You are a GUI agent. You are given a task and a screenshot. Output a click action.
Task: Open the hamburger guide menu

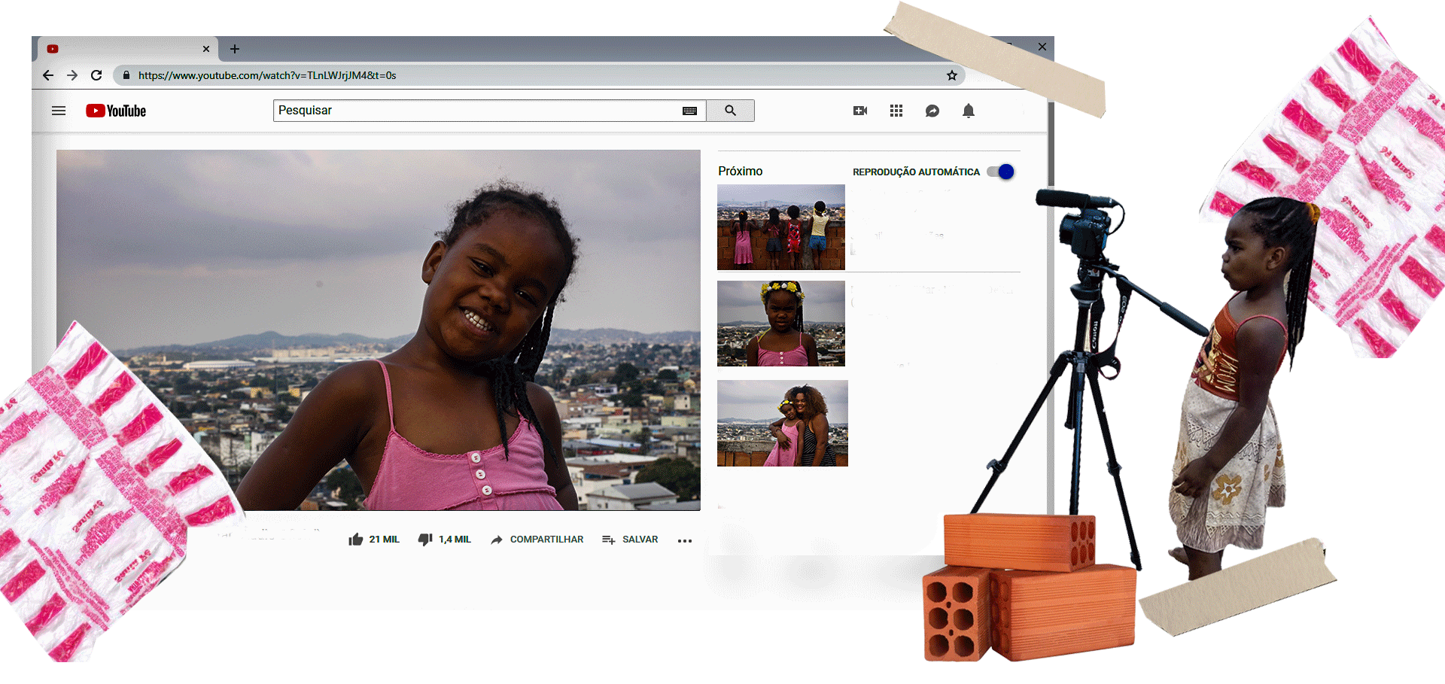point(59,111)
